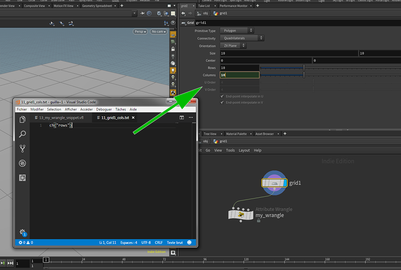Open the Débuguer menu in VS Code
Image resolution: width=401 pixels, height=270 pixels.
[x=104, y=109]
